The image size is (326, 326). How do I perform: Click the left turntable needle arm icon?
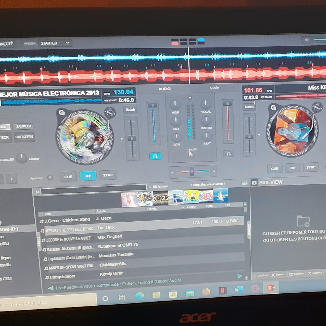(x=110, y=112)
